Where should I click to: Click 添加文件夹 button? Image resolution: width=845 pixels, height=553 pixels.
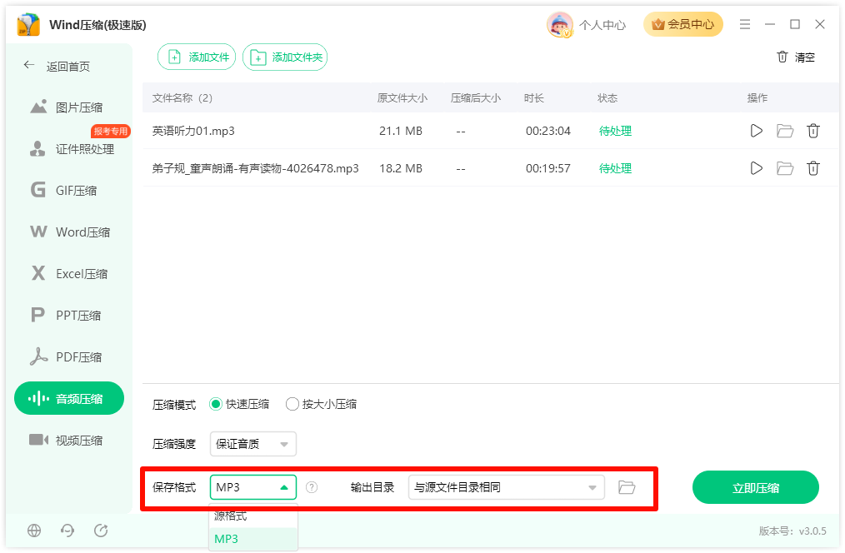point(284,57)
